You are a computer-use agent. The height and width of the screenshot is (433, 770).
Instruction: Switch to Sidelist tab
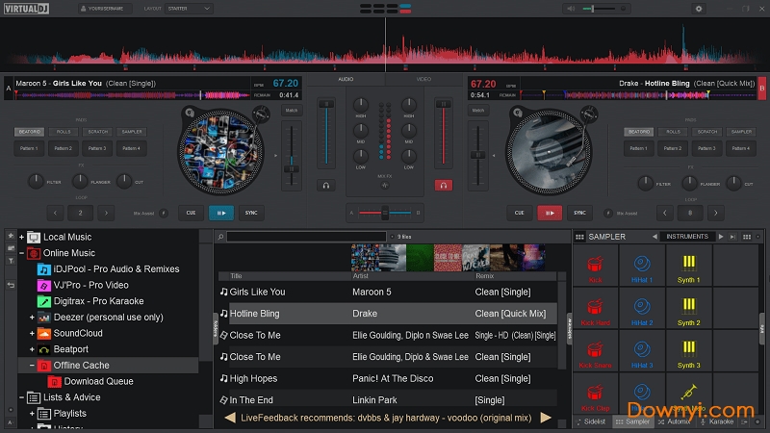pyautogui.click(x=591, y=421)
